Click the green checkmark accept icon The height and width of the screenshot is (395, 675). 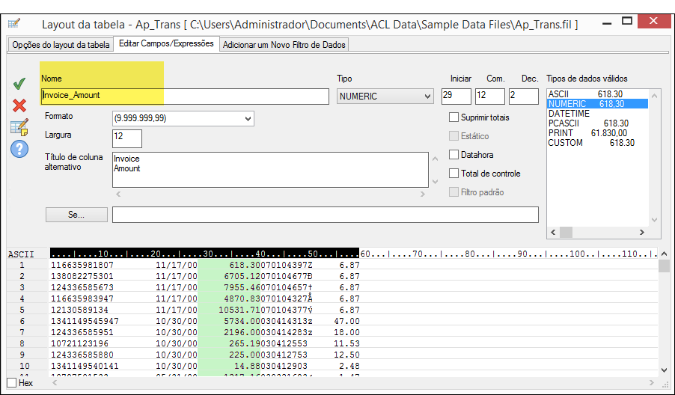click(x=19, y=85)
